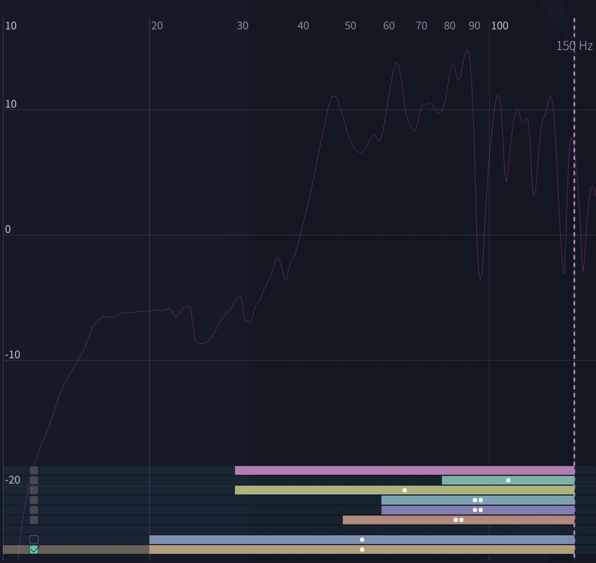Click the -10 dB level axis label
Image resolution: width=596 pixels, height=563 pixels.
pyautogui.click(x=13, y=354)
